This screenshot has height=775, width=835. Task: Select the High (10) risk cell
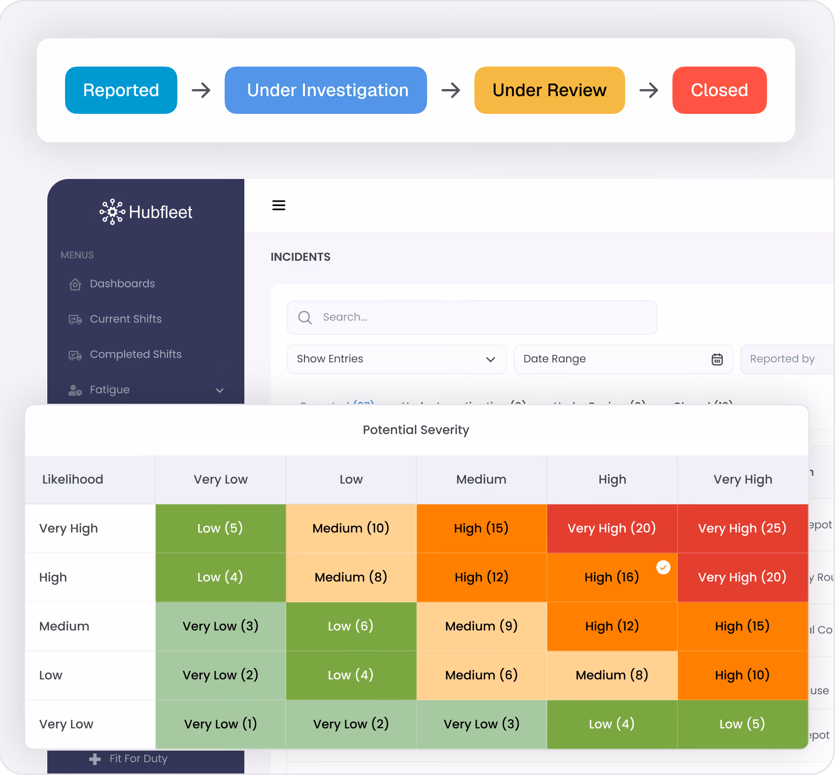click(743, 675)
